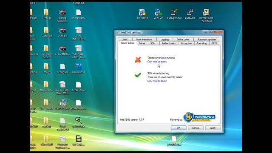Open the SSH tab
This screenshot has width=272, height=153.
coord(153,43)
